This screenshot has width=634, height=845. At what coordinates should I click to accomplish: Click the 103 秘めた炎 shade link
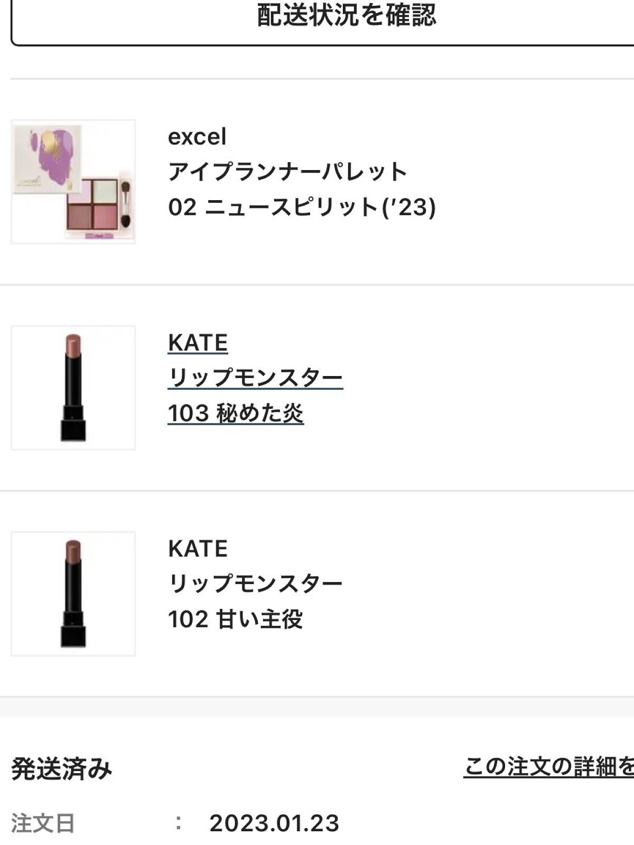[236, 413]
